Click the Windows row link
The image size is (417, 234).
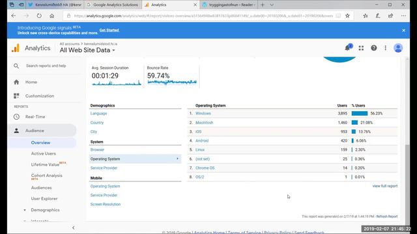tap(203, 114)
